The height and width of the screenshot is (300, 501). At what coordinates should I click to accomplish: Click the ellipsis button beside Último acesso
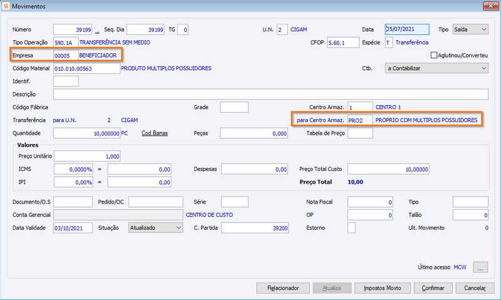click(x=480, y=267)
